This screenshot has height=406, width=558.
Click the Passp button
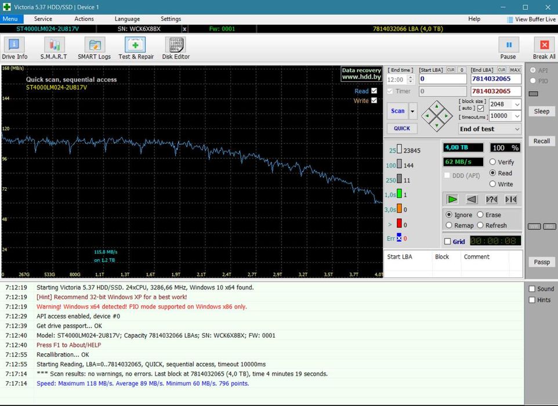[542, 262]
